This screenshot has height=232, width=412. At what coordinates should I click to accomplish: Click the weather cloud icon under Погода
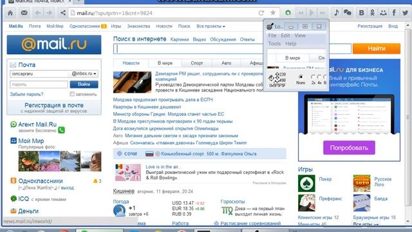[119, 211]
